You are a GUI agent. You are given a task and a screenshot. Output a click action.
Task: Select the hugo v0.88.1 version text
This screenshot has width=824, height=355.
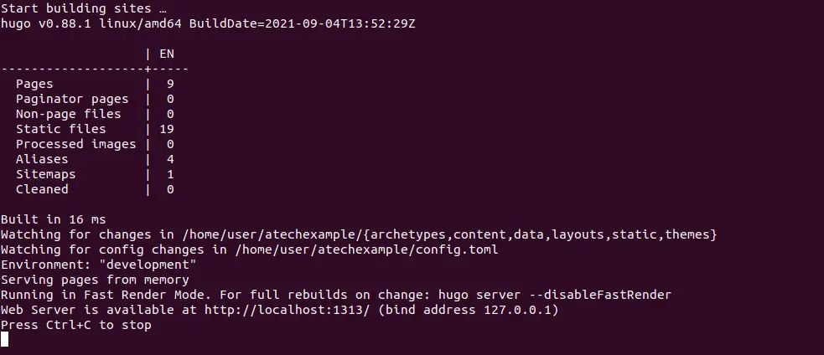pyautogui.click(x=46, y=23)
